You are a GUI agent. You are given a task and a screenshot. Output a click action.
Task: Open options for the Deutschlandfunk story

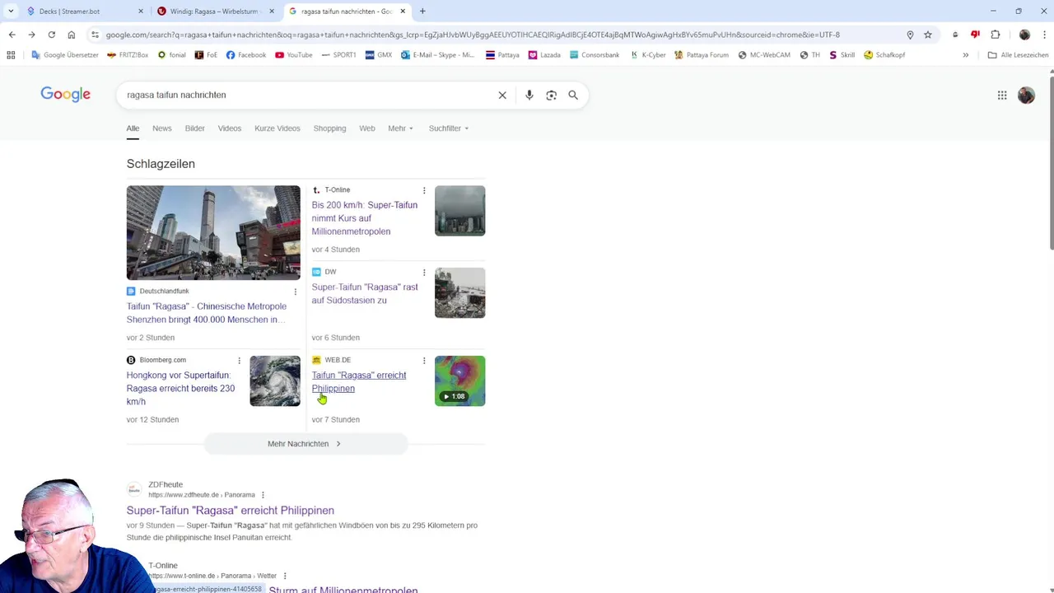tap(296, 292)
